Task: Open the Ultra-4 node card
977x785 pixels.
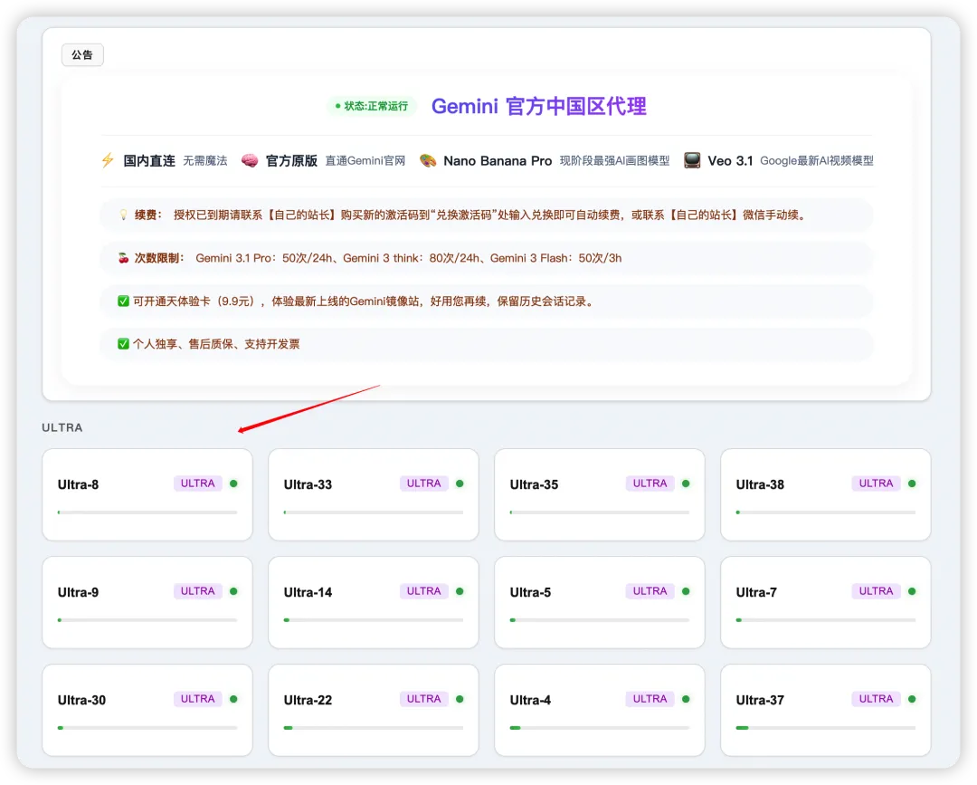Action: pos(600,710)
